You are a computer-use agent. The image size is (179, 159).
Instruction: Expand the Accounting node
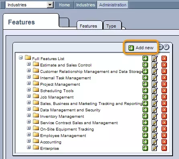[x=28, y=141]
